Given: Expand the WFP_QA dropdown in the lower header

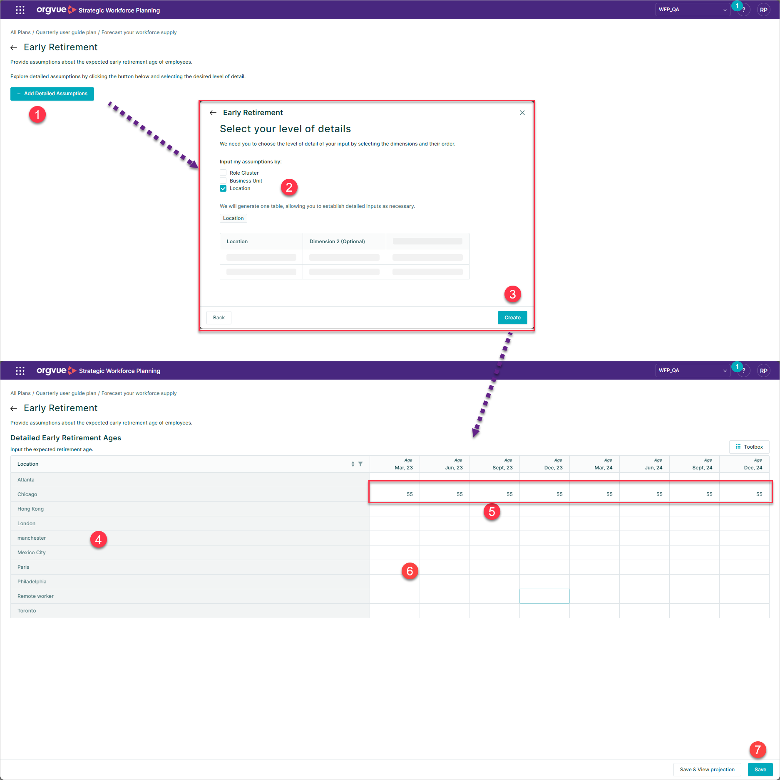Looking at the screenshot, I should 693,370.
